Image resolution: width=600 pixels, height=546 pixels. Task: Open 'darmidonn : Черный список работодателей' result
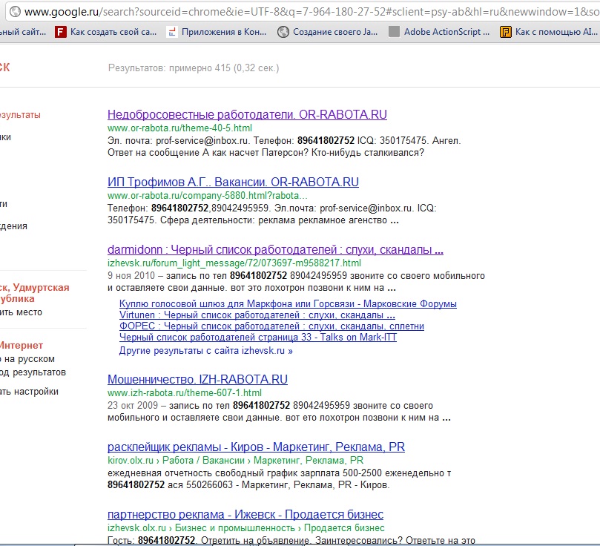(275, 250)
